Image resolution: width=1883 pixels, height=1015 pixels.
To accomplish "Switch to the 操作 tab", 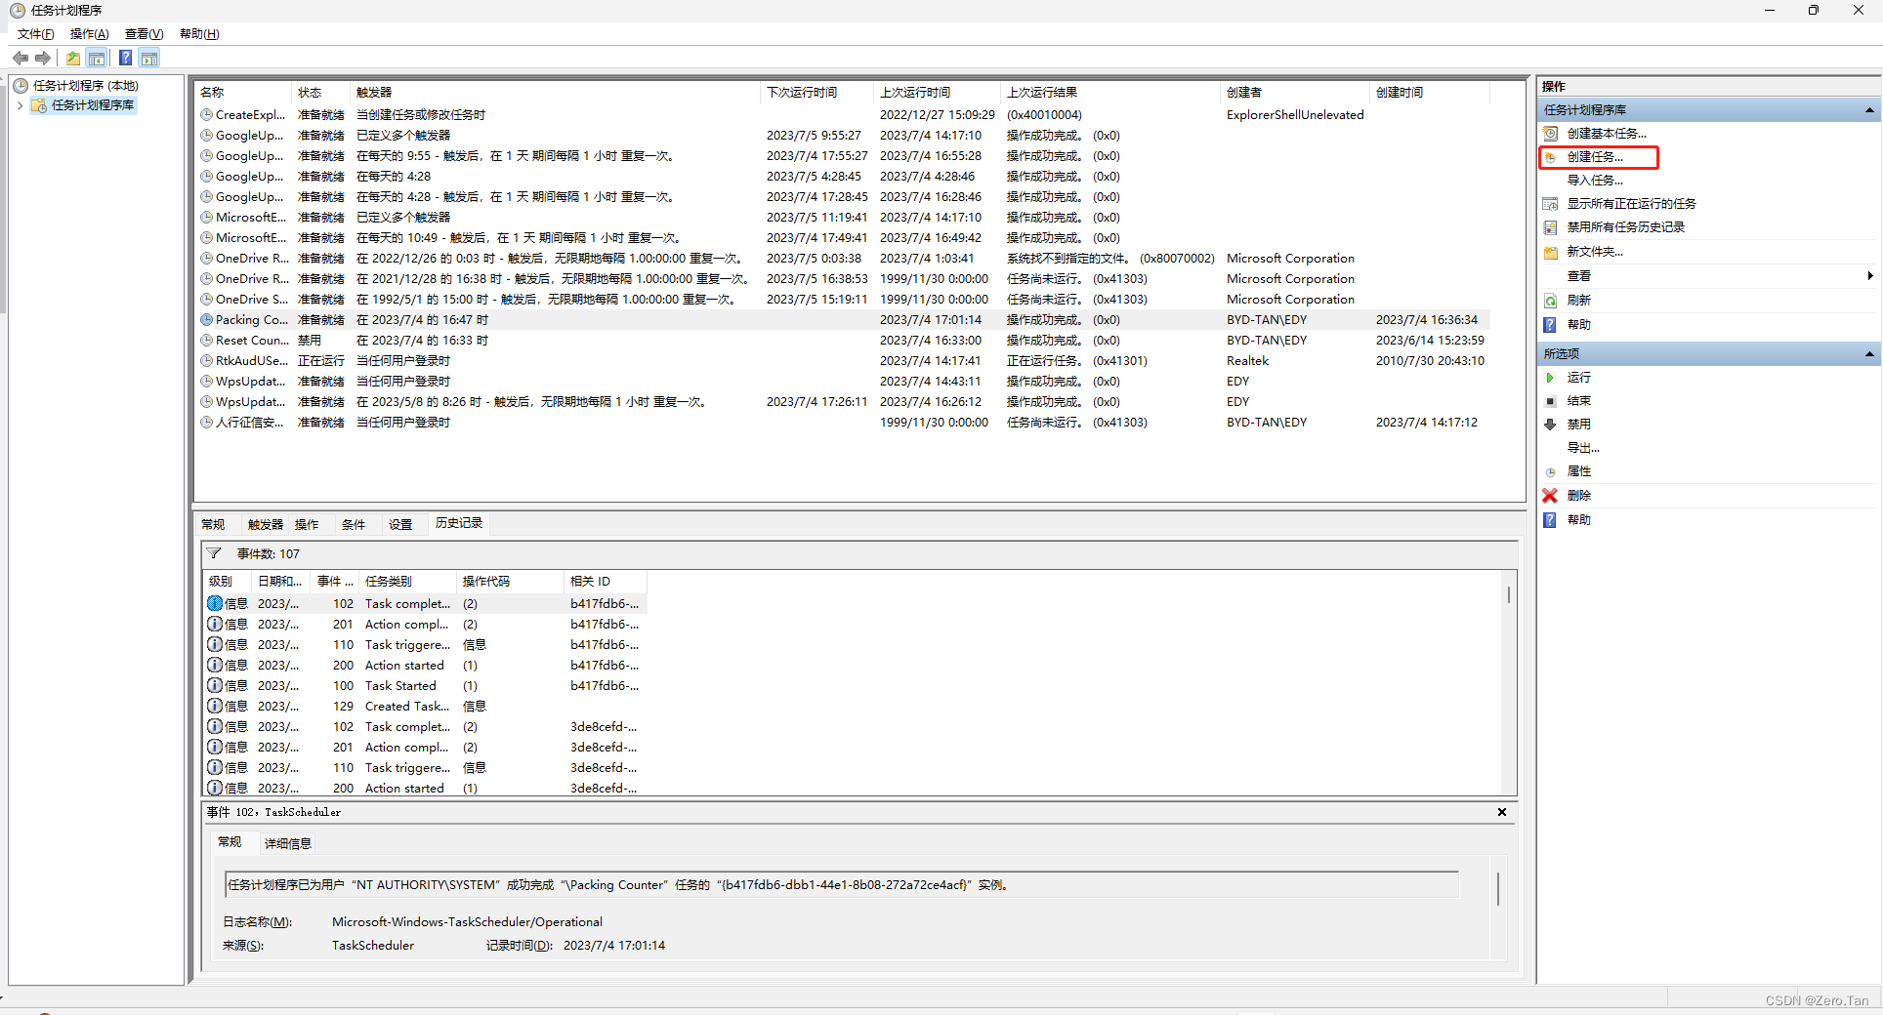I will (307, 525).
